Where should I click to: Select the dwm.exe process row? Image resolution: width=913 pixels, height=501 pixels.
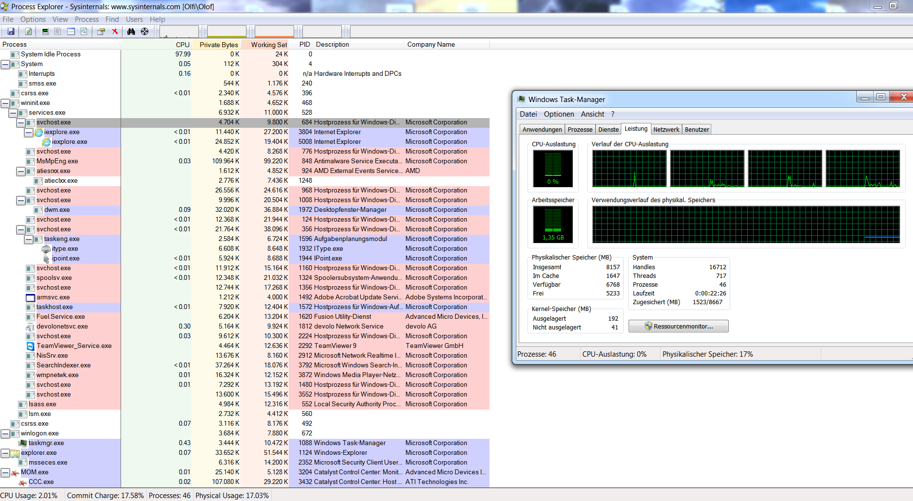[x=245, y=210]
